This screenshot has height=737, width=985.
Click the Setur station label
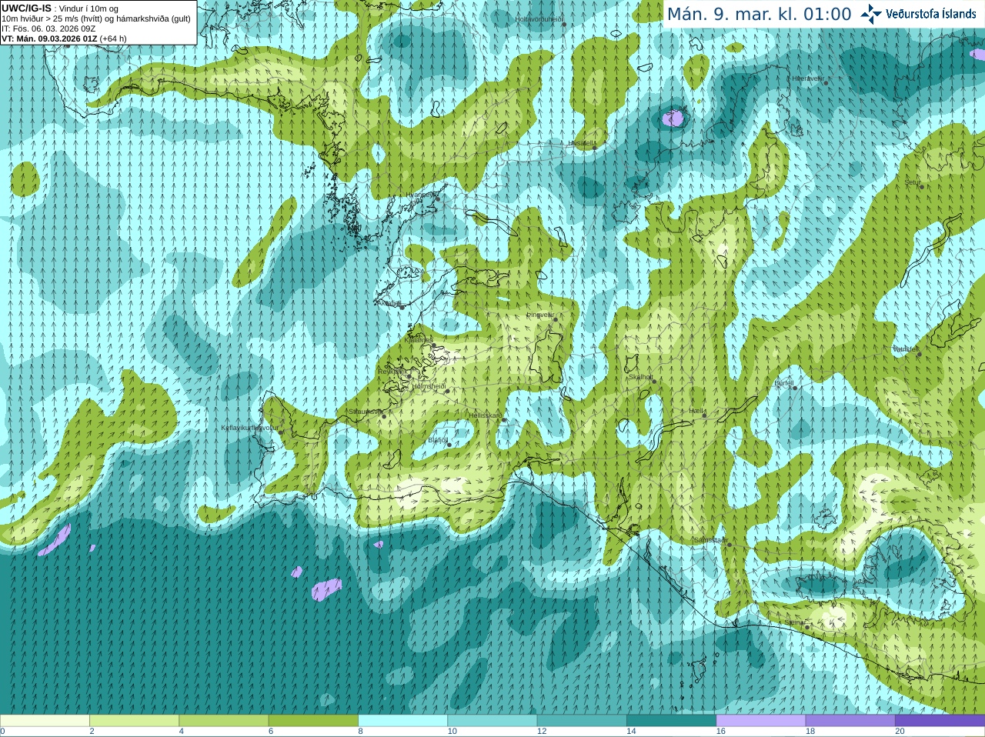(x=913, y=182)
